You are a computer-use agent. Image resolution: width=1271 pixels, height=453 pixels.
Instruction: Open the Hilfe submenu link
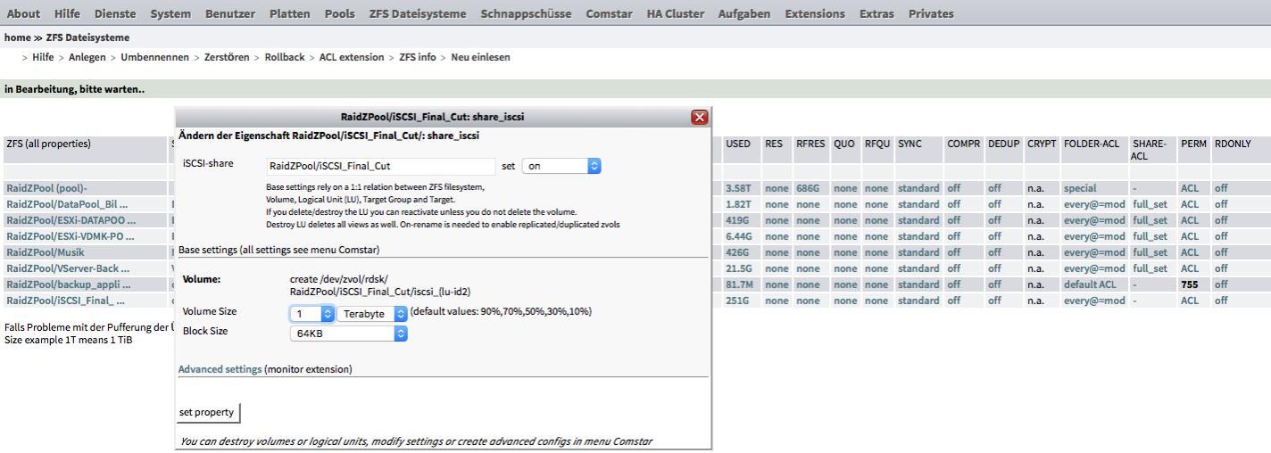43,57
